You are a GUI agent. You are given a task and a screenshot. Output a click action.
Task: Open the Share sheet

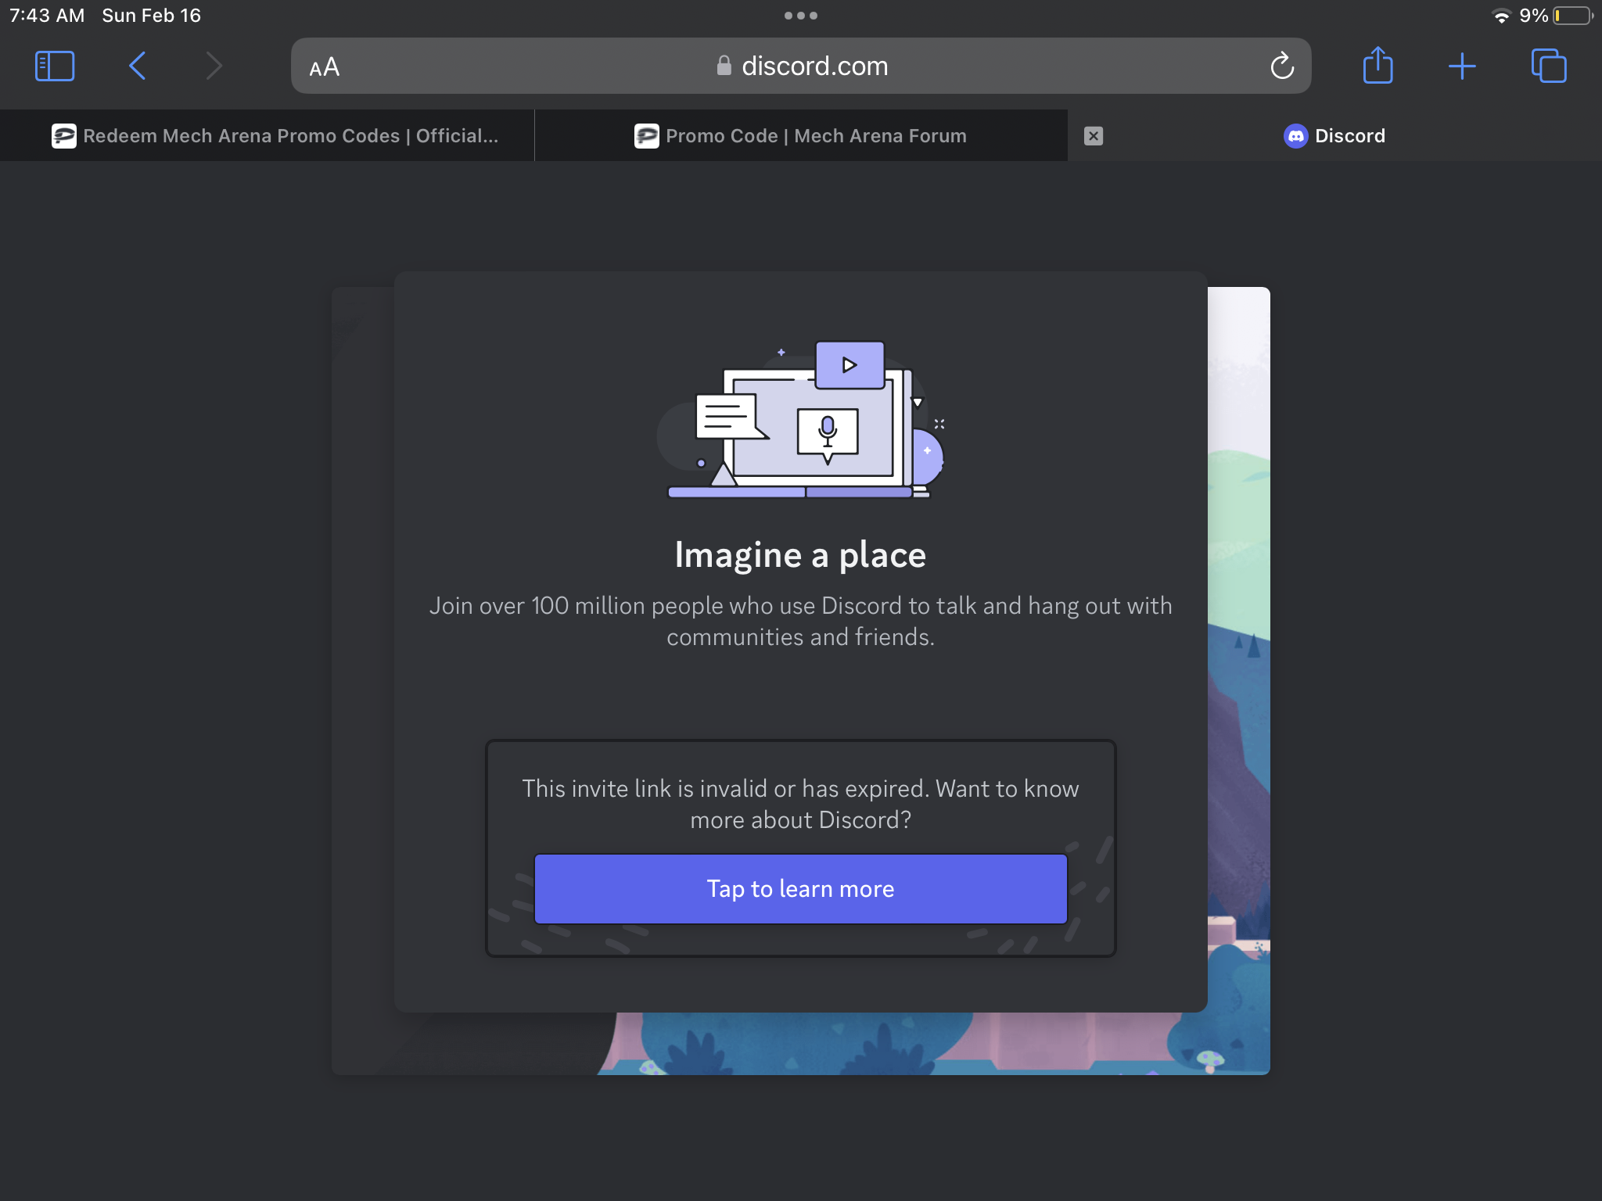tap(1378, 65)
